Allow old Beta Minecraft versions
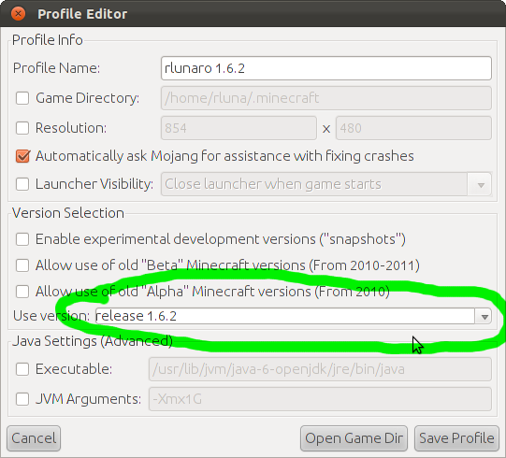Screen dimensions: 506x458 22,265
